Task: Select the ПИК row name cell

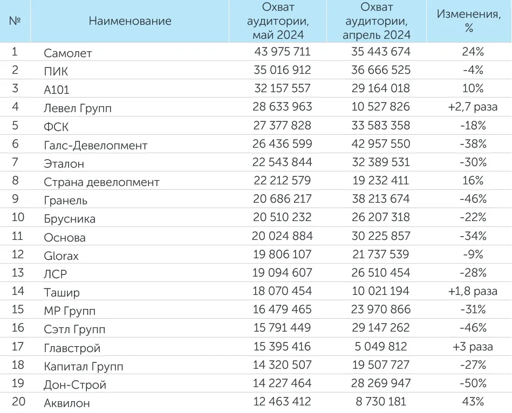Action: point(56,71)
